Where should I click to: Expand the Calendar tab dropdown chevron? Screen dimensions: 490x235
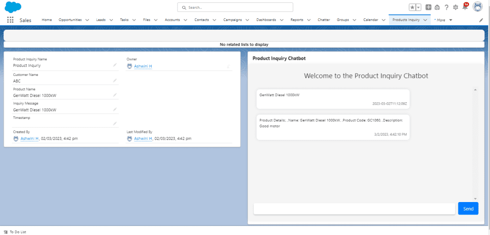[x=384, y=20]
